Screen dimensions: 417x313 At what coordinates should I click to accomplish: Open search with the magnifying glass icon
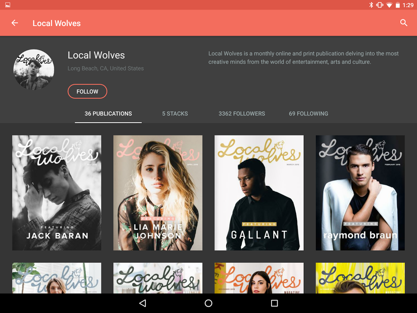coord(403,23)
